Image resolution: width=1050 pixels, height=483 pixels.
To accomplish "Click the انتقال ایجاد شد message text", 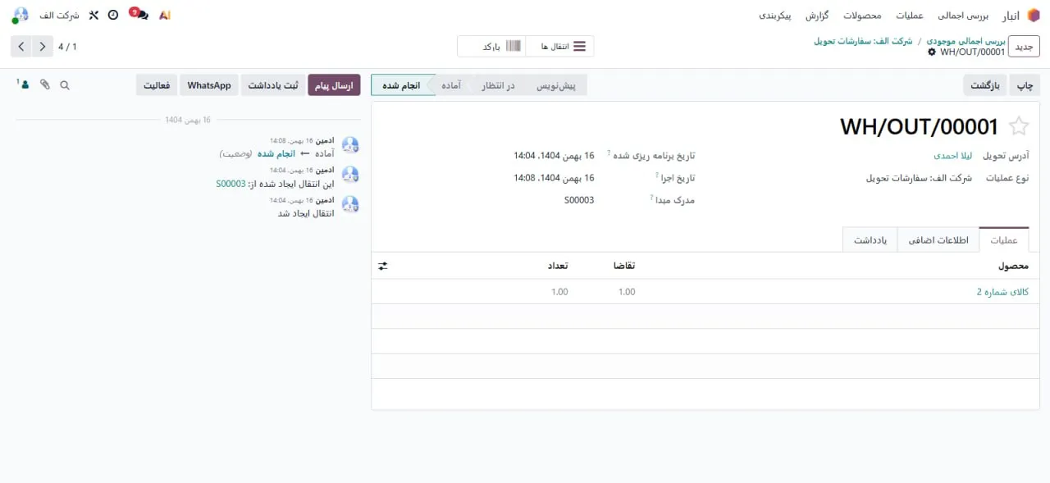I will (306, 213).
